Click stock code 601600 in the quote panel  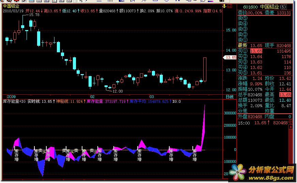[x=250, y=7]
